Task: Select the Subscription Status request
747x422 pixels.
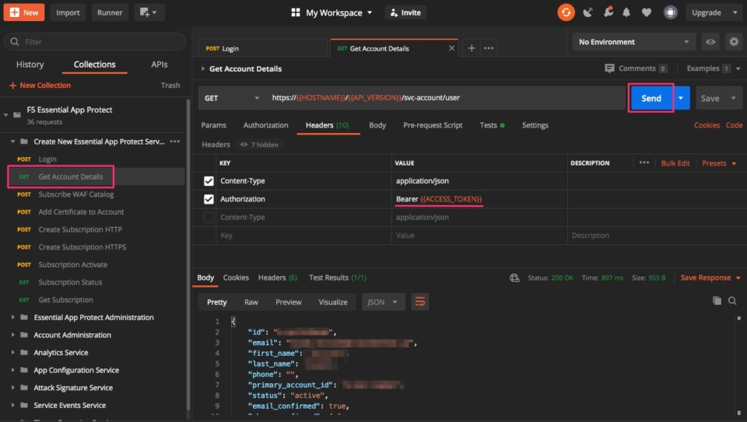Action: point(70,282)
